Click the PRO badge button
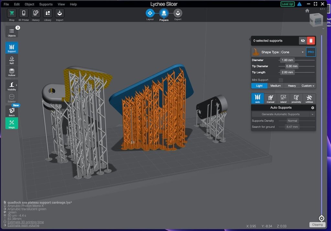Viewport: 331px width, 231px height. point(311,52)
